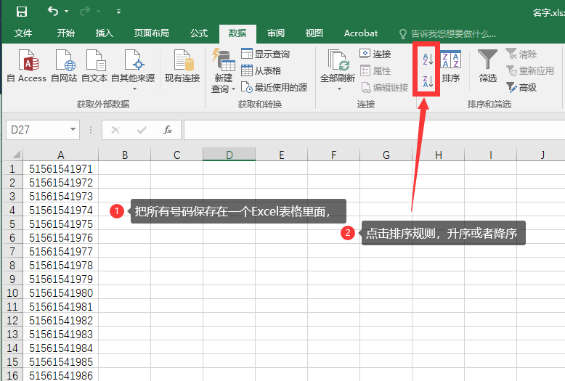Click 现有连接 icon
Image resolution: width=565 pixels, height=381 pixels.
click(x=182, y=65)
